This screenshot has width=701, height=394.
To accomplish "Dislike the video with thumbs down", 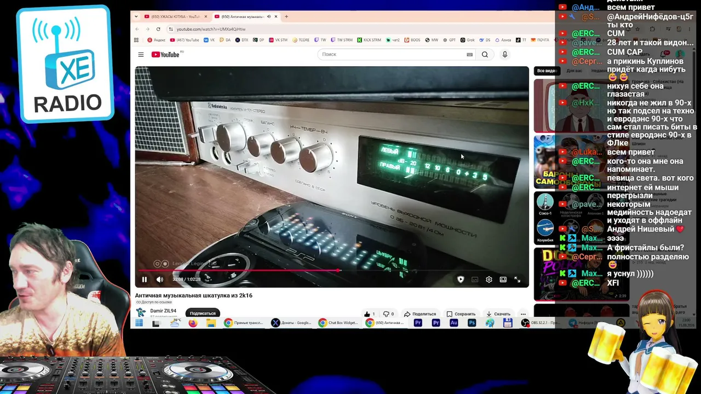I will tap(388, 314).
